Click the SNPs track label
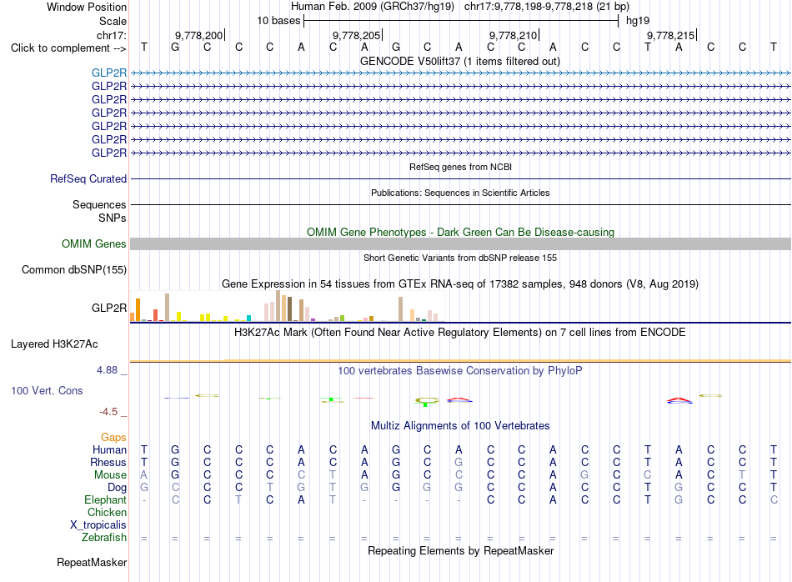The image size is (792, 582). (x=113, y=218)
